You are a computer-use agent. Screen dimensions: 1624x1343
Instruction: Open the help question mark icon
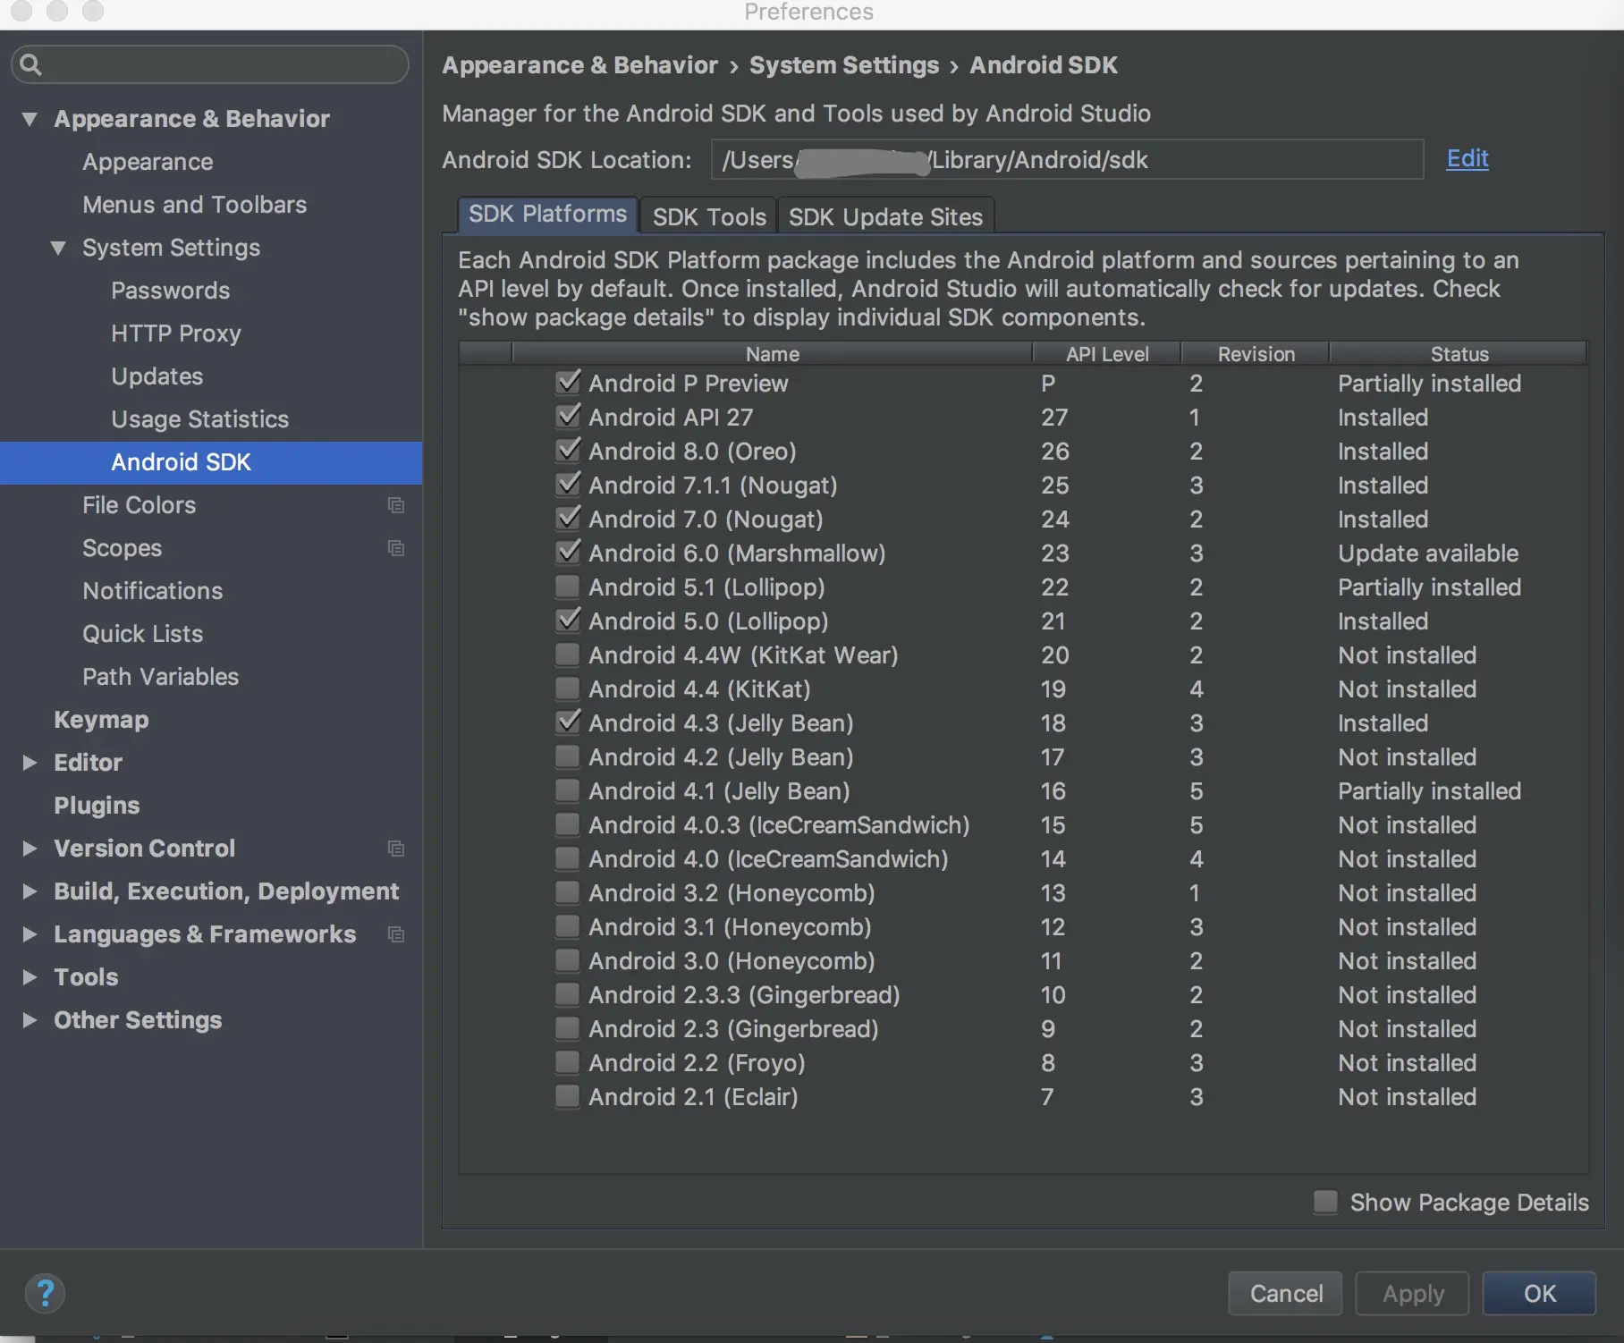tap(45, 1293)
